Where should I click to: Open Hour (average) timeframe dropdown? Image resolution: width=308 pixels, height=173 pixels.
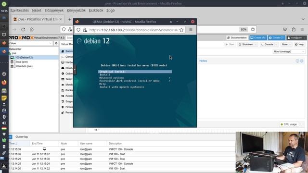(x=289, y=51)
